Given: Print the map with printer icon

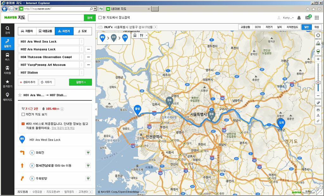Looking at the screenshot, I should [x=318, y=110].
